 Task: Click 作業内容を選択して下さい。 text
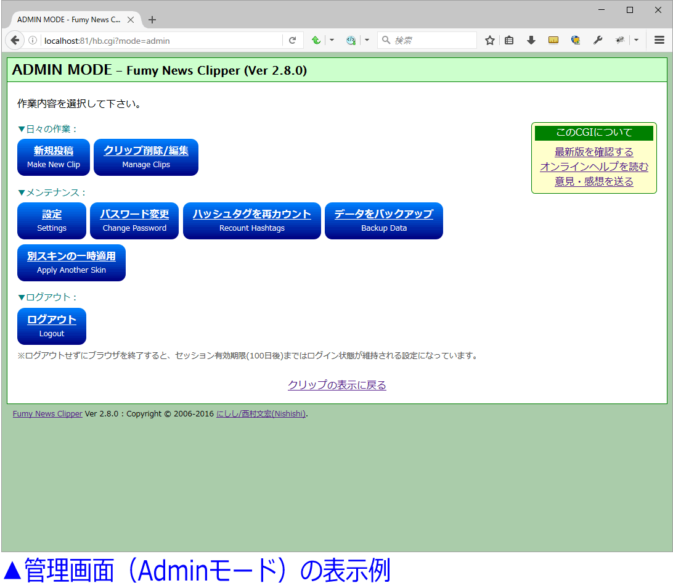[x=80, y=104]
